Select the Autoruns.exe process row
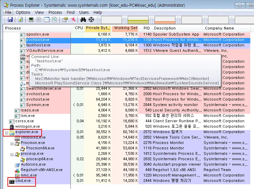The image size is (254, 189). coord(33,165)
